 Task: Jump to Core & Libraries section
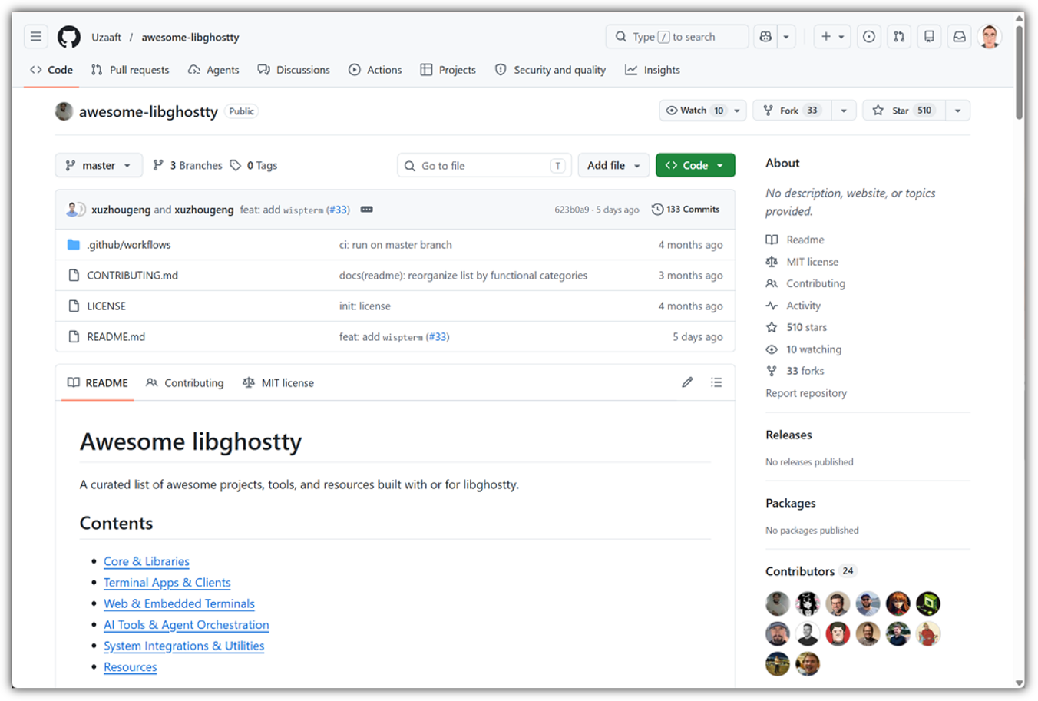click(x=147, y=562)
